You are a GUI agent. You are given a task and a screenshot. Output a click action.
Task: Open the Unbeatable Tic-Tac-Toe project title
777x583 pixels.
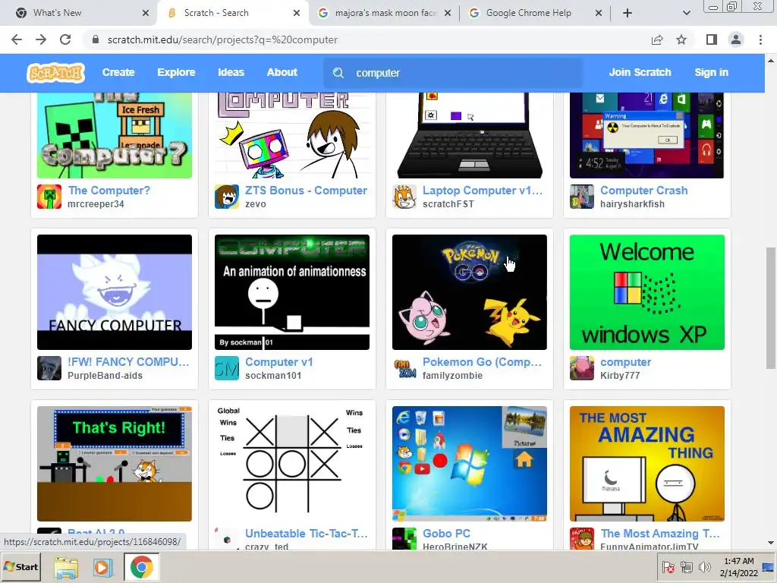click(x=307, y=534)
